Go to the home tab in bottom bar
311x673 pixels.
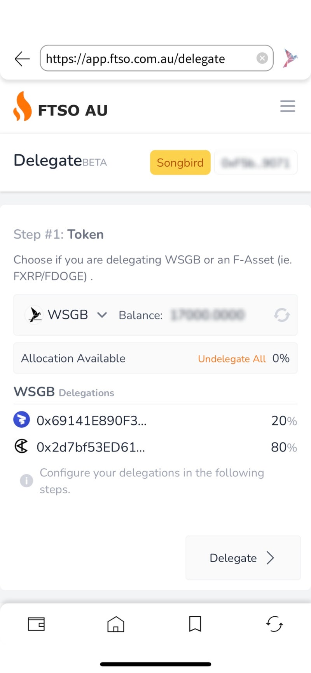point(115,624)
